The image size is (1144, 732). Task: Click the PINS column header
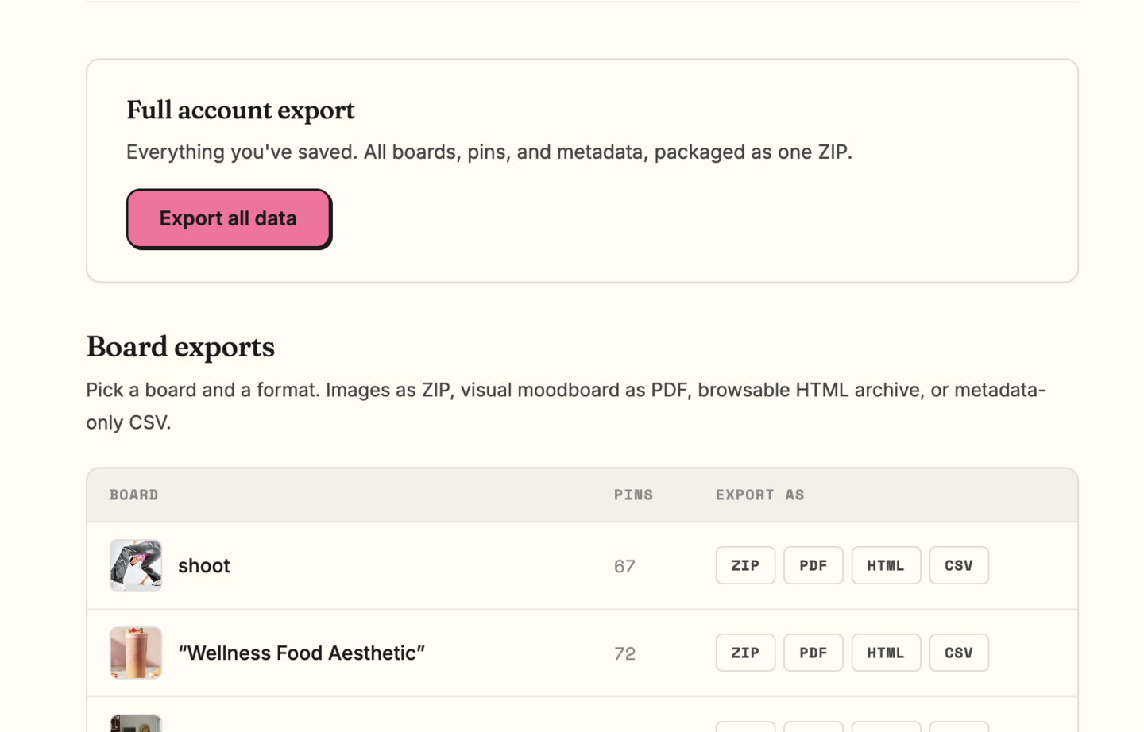point(633,495)
